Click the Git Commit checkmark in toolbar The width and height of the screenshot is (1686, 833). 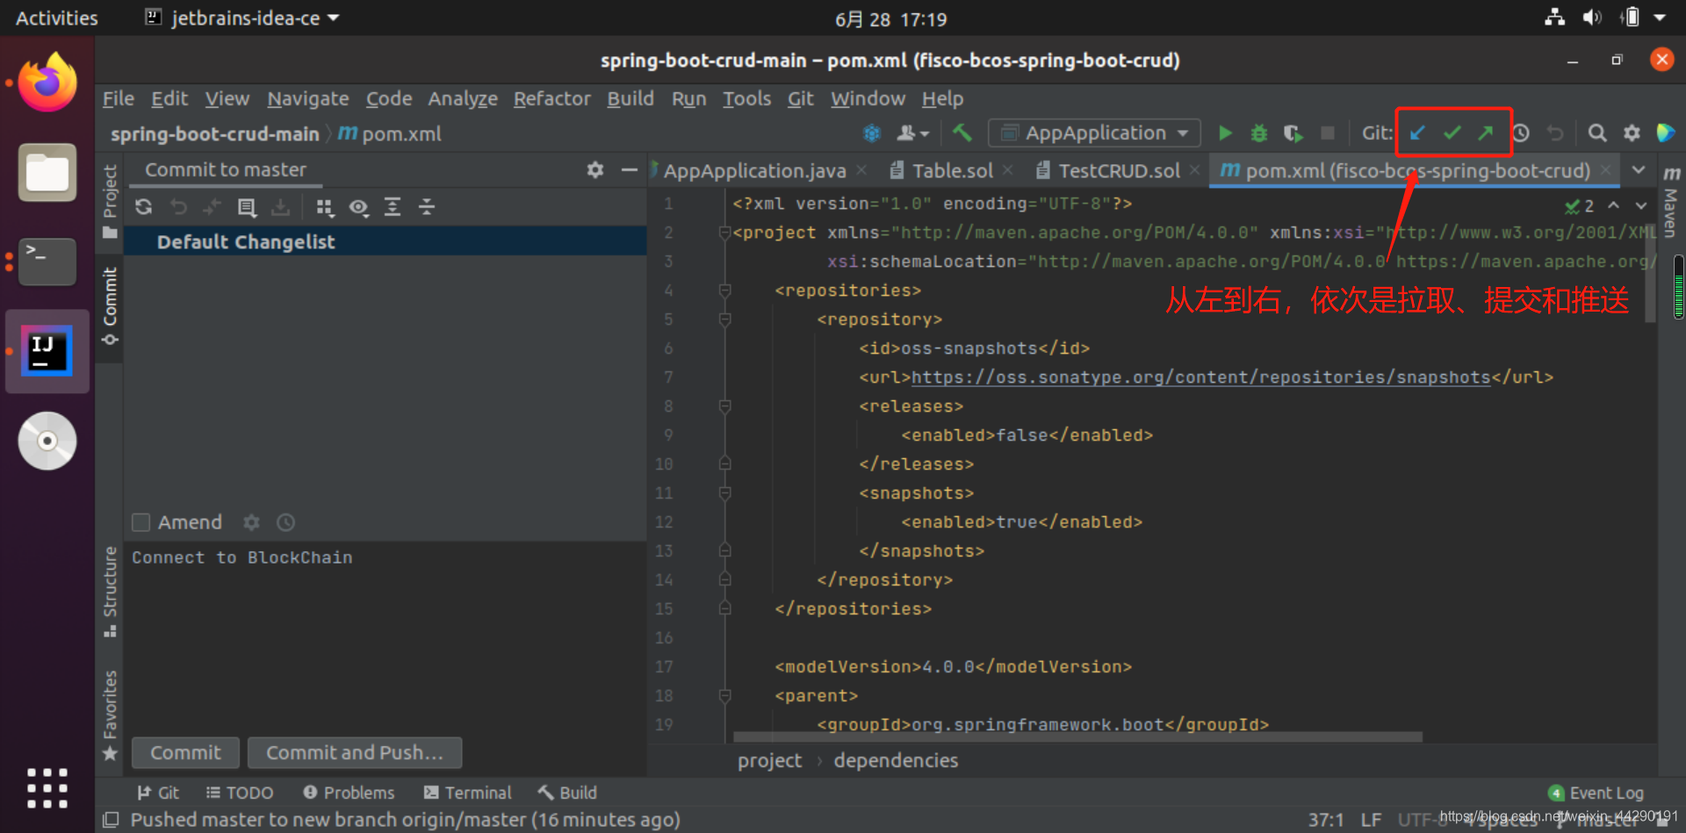[1452, 133]
